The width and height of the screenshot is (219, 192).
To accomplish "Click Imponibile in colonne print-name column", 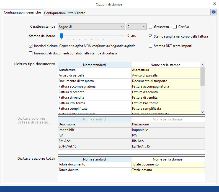I will click(x=168, y=130).
